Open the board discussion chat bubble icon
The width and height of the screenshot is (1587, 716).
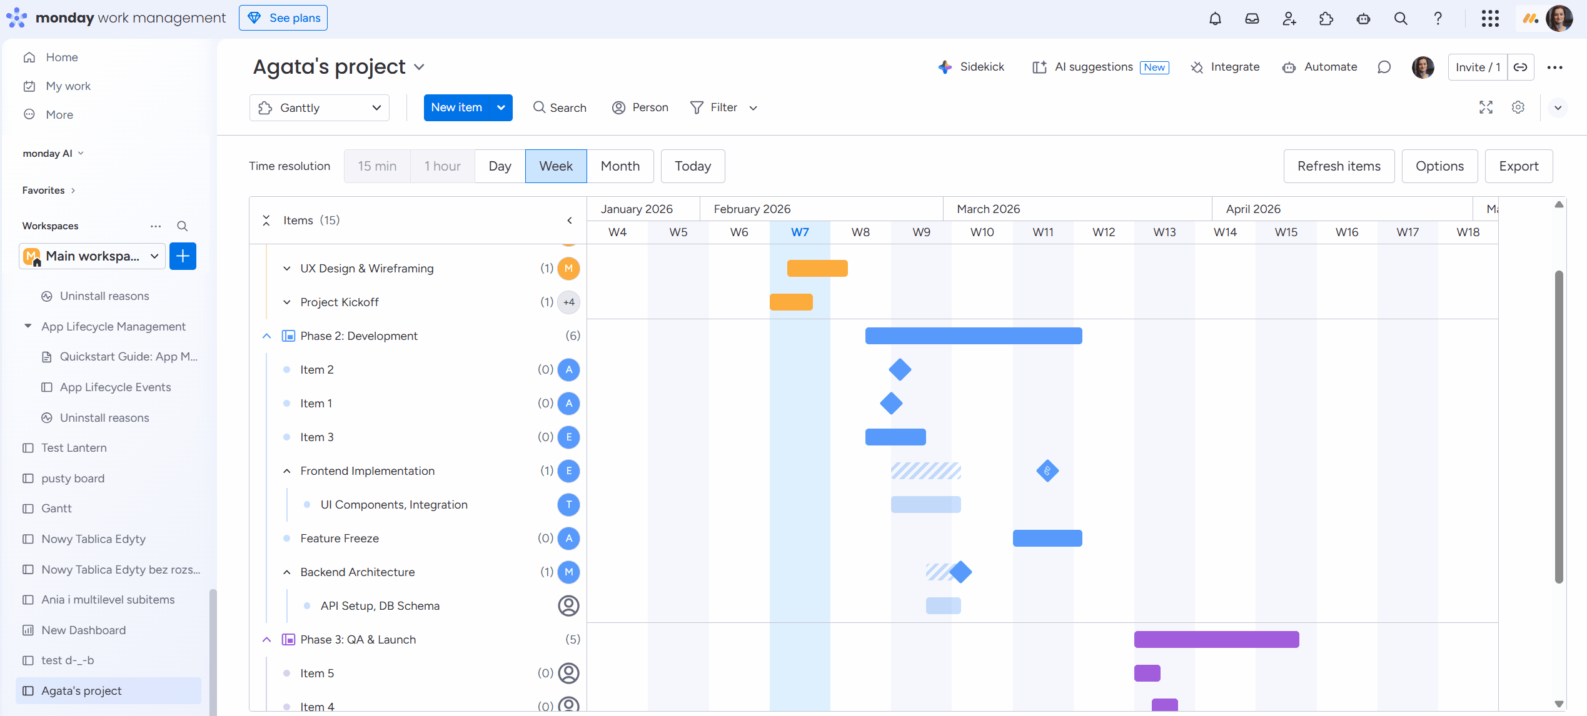1384,67
